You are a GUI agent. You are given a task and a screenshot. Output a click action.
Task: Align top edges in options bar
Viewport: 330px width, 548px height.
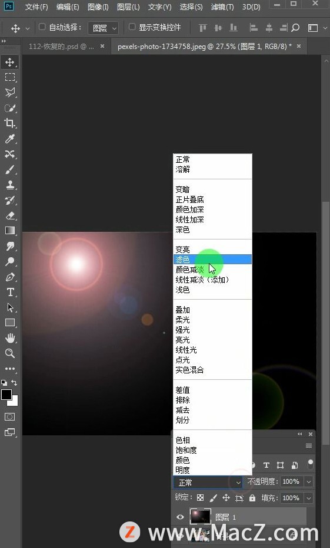[202, 28]
